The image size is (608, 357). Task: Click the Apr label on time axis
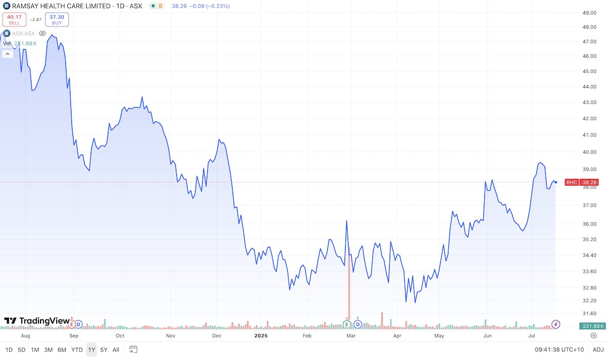click(x=397, y=336)
